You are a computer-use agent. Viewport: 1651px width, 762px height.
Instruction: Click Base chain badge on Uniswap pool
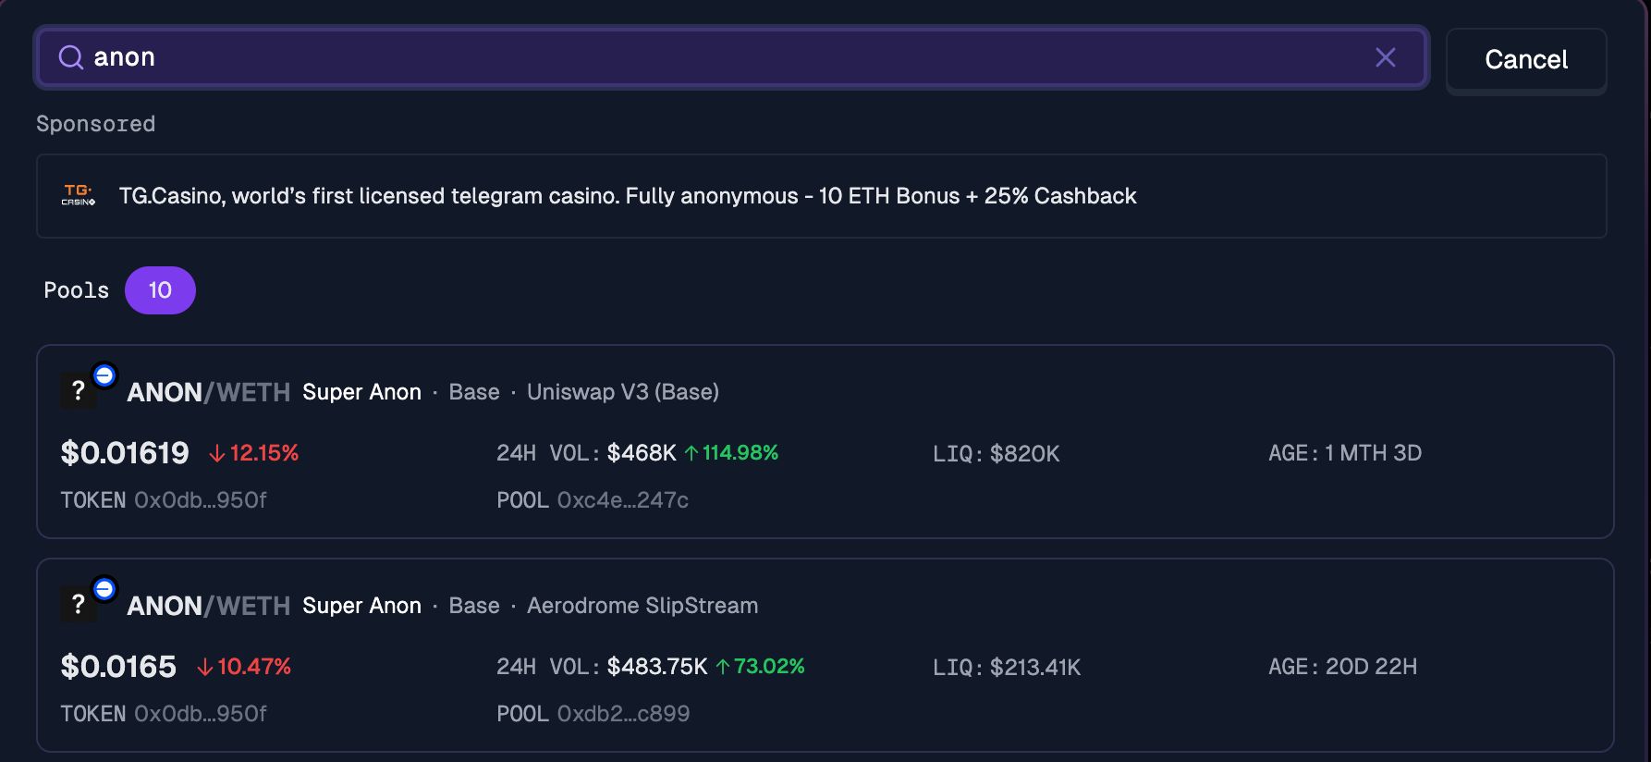coord(104,375)
